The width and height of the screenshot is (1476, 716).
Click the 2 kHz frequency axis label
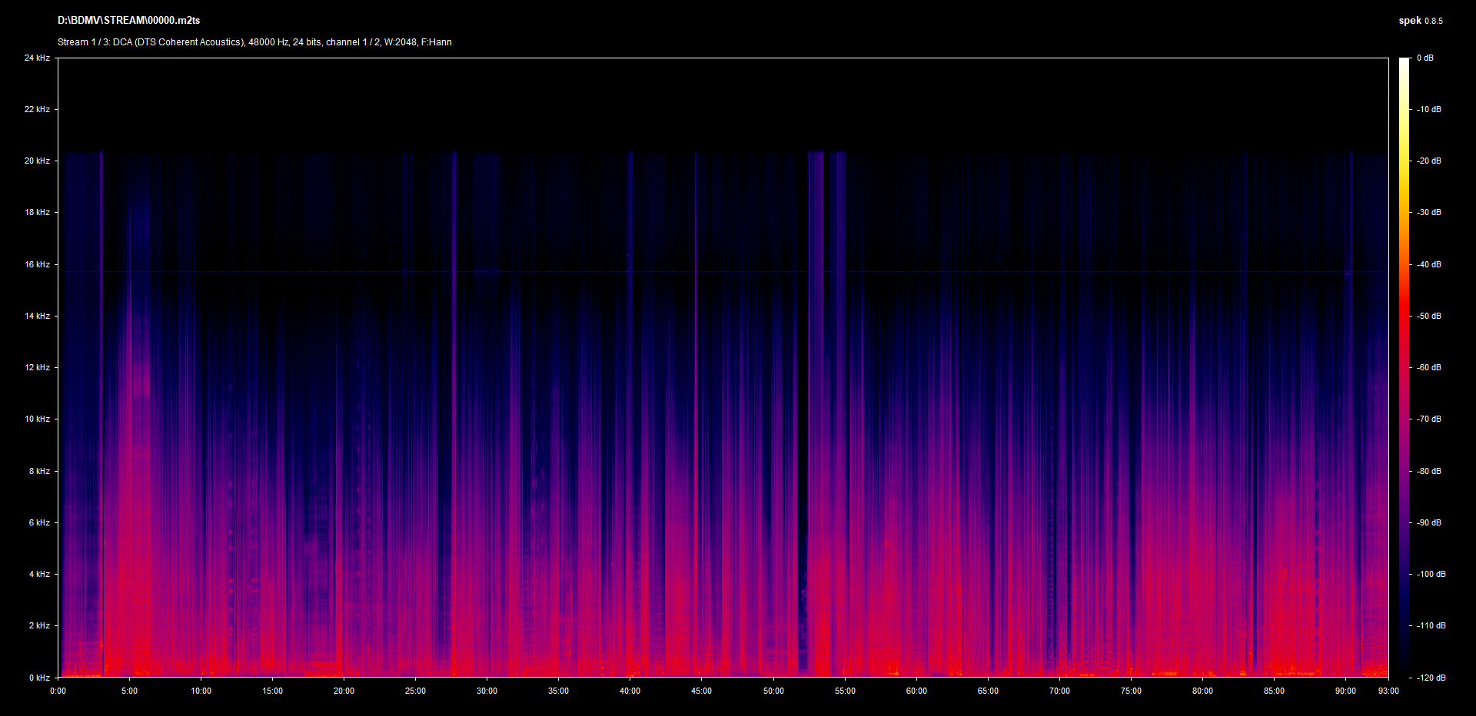click(39, 625)
